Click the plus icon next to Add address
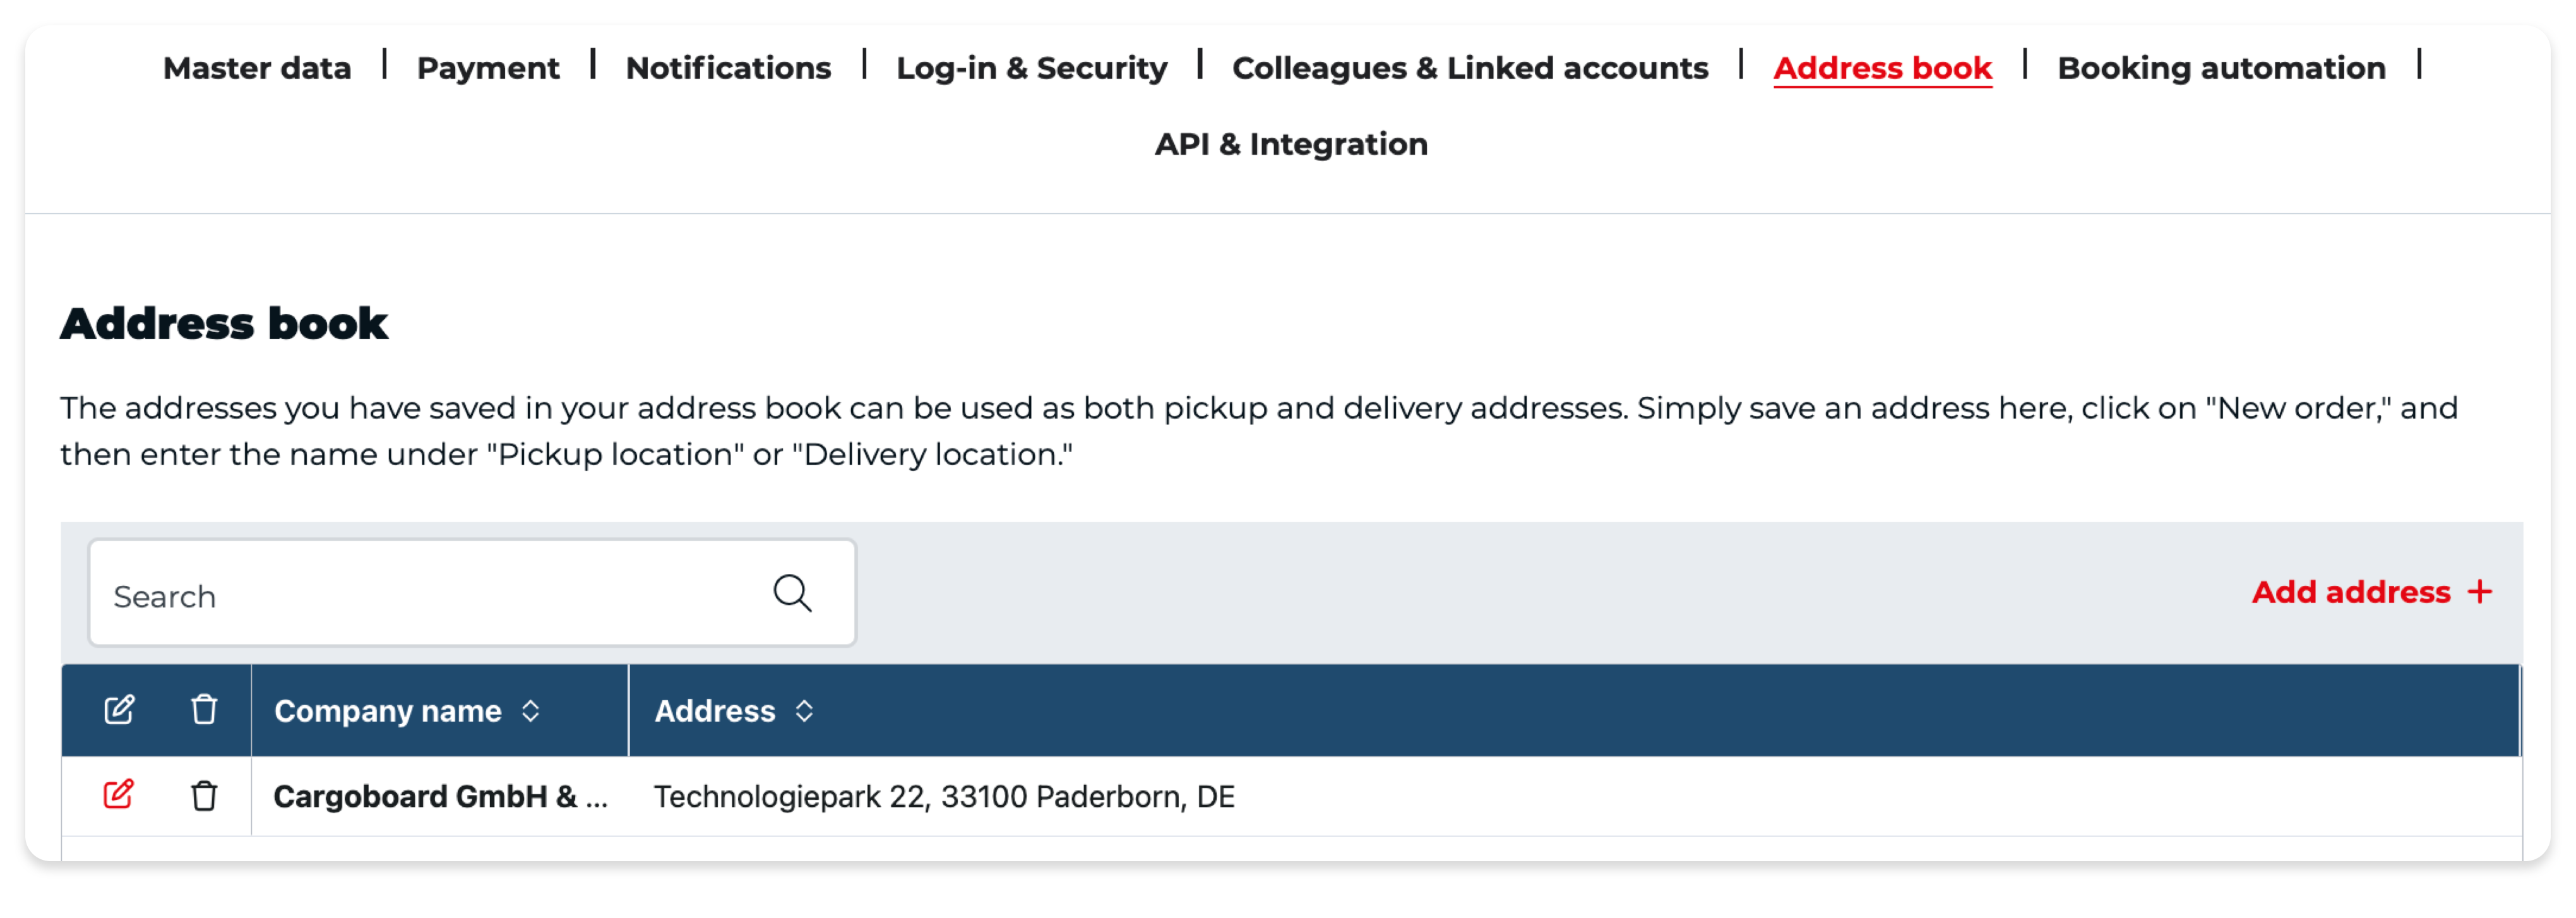2576x918 pixels. click(2479, 592)
